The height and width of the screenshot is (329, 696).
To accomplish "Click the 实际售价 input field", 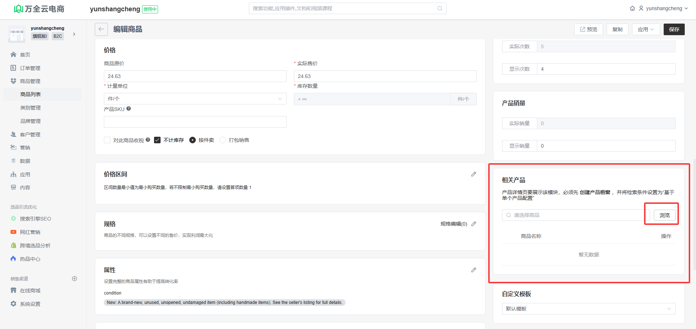I will click(385, 76).
